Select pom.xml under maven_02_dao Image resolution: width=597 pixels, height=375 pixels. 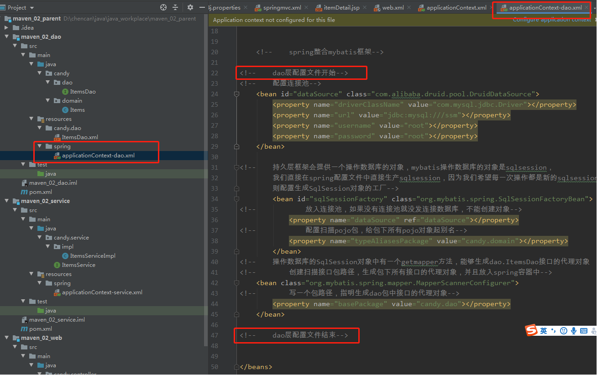41,192
